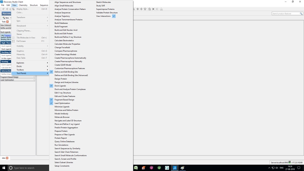This screenshot has height=171, width=304.
Task: Select the Jobs tab
Action: click(3, 158)
